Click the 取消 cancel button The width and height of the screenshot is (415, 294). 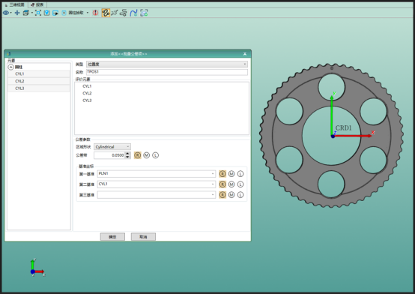(143, 237)
